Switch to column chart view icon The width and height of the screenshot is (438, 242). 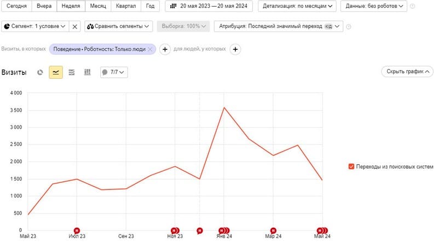pos(88,72)
